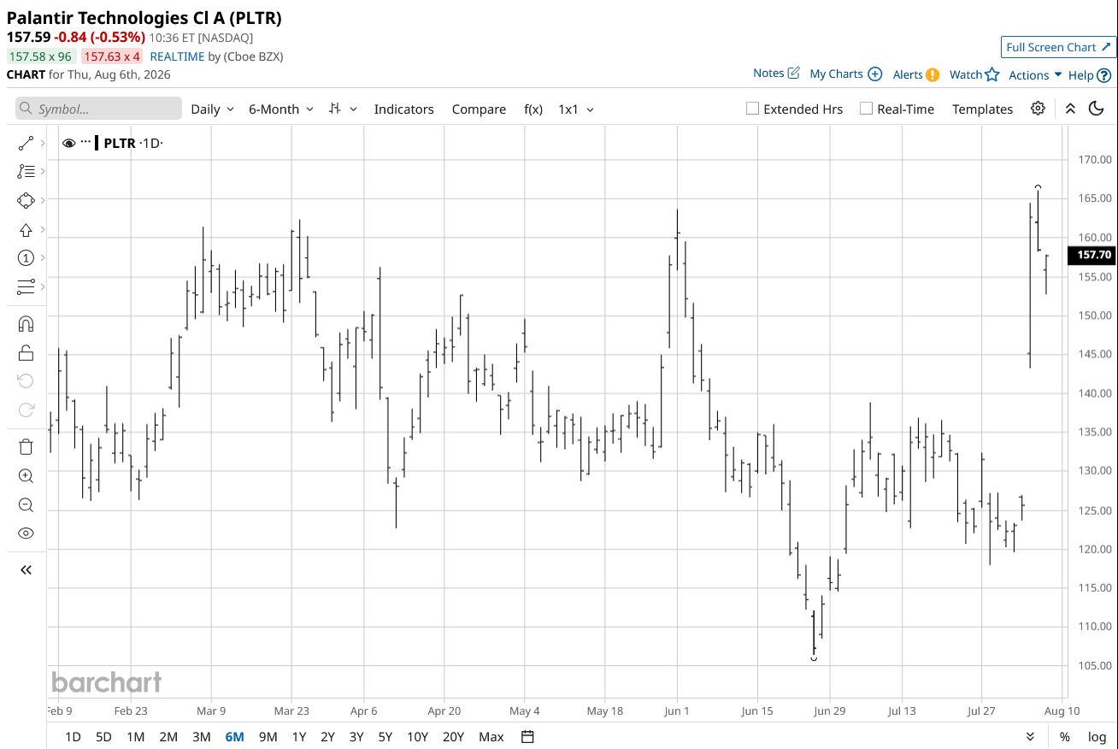Open the Full Screen Chart
Image resolution: width=1118 pixels, height=749 pixels.
point(1058,47)
